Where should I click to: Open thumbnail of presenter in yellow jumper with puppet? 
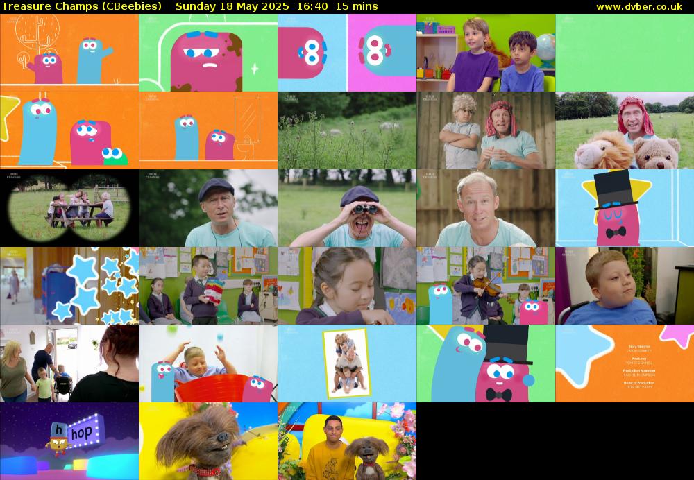click(x=347, y=441)
